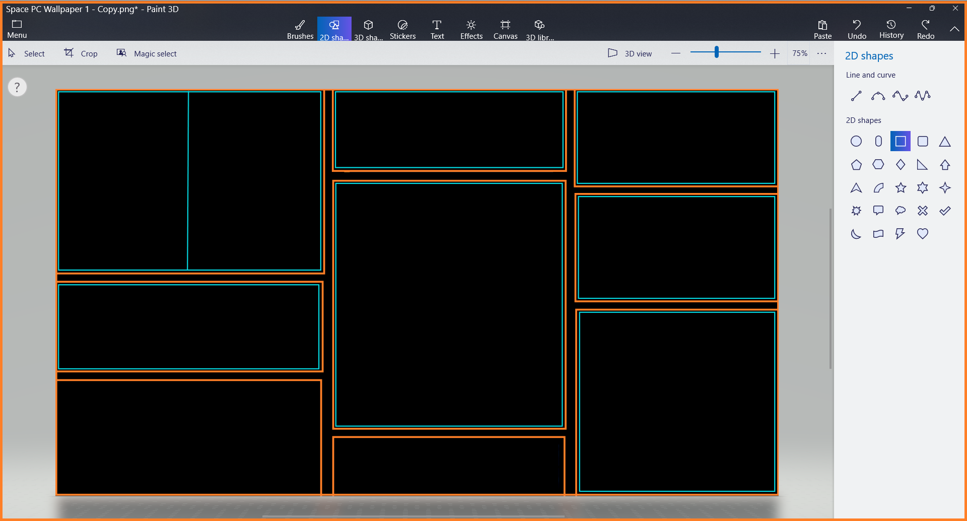Collapse the top ribbon with chevron
The height and width of the screenshot is (521, 967).
954,29
